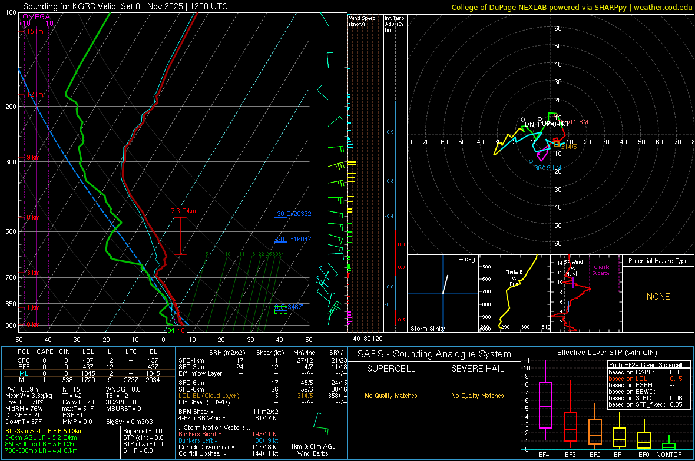The width and height of the screenshot is (695, 461).
Task: Click the '36/19 LM' hodograph label
Action: pyautogui.click(x=548, y=168)
